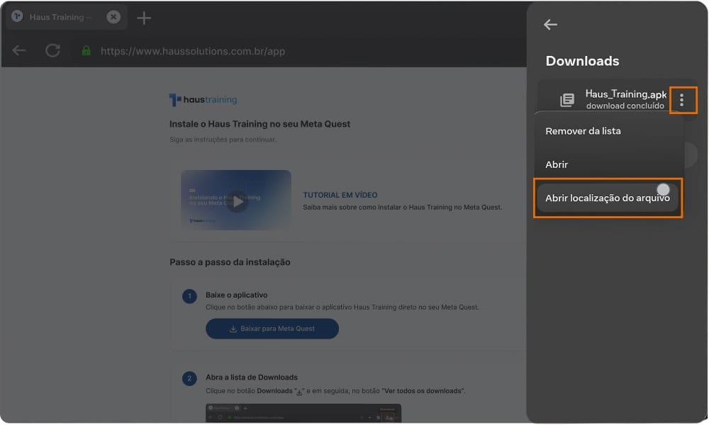
Task: Click the Haus_Training.apk file name
Action: click(626, 94)
